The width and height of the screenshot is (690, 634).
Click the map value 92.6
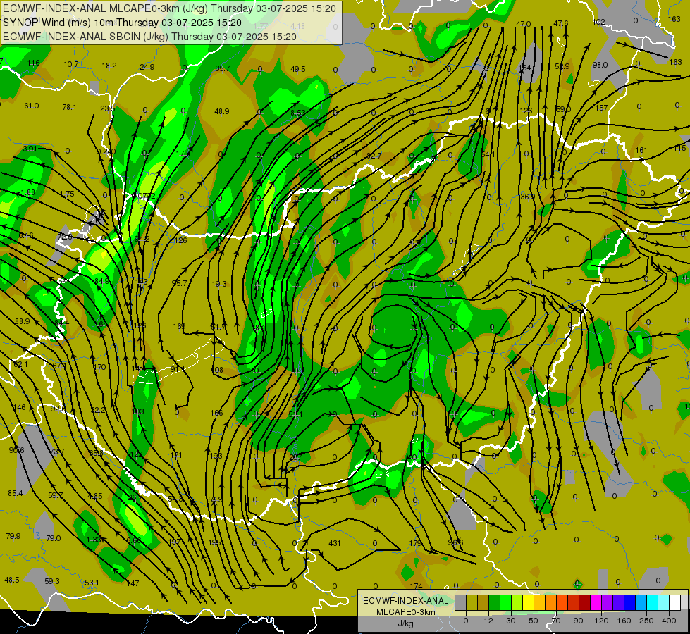point(58,409)
